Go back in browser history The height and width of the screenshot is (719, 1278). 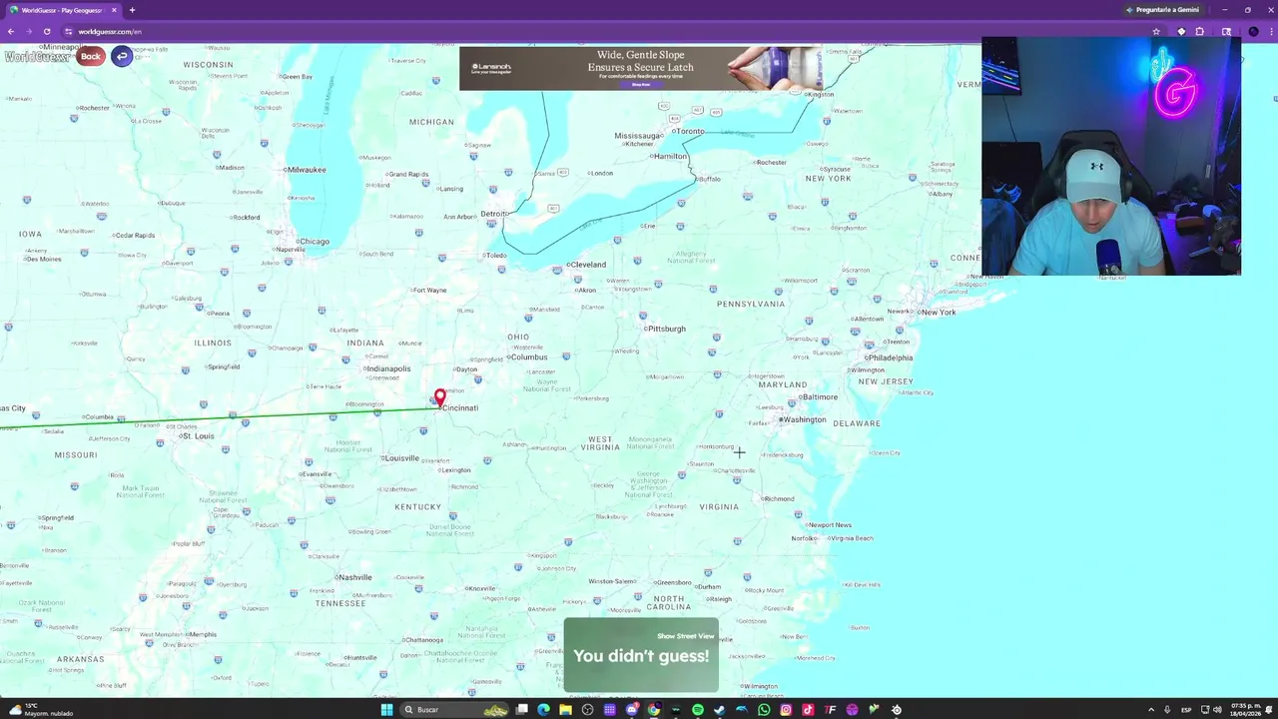11,31
